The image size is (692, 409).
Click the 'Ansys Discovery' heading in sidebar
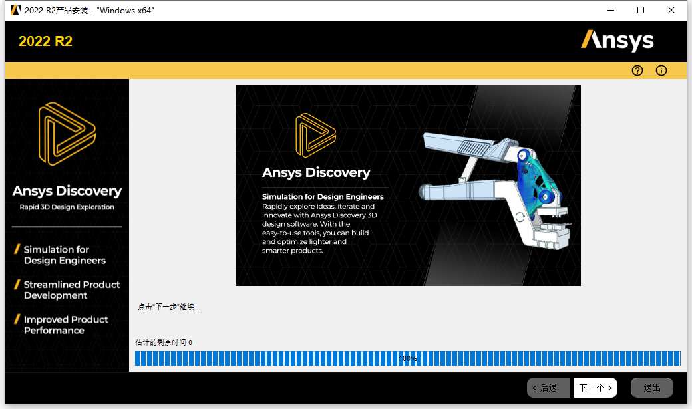click(x=67, y=191)
